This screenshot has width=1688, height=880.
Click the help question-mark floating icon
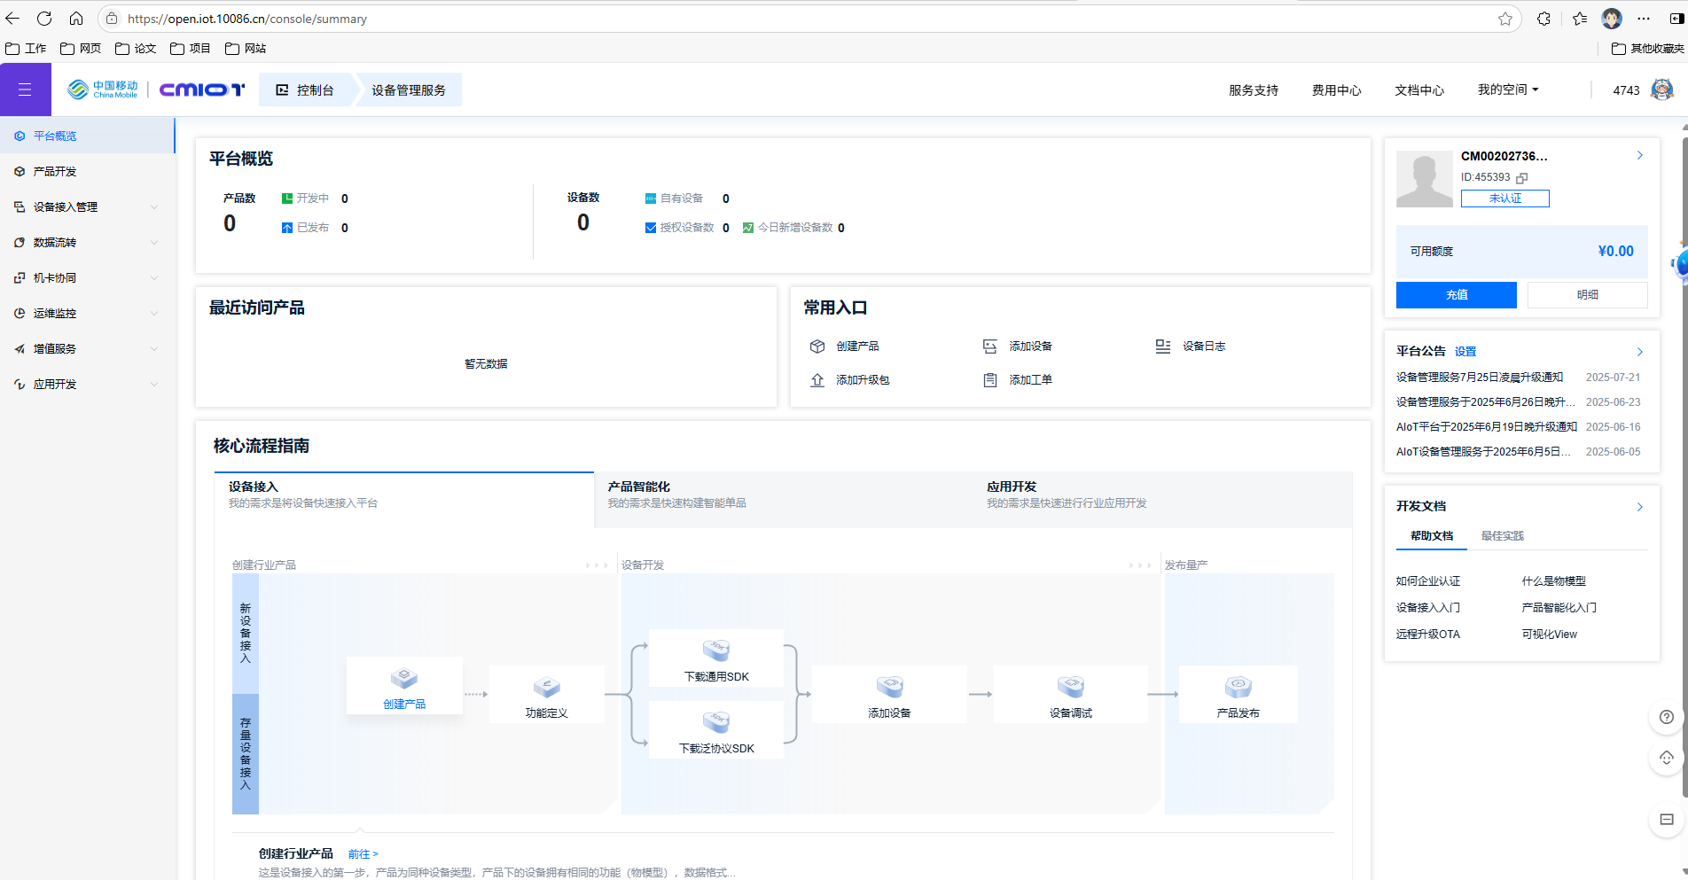pos(1666,717)
